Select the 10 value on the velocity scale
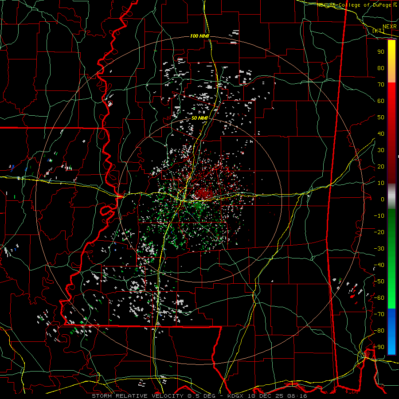 (381, 183)
